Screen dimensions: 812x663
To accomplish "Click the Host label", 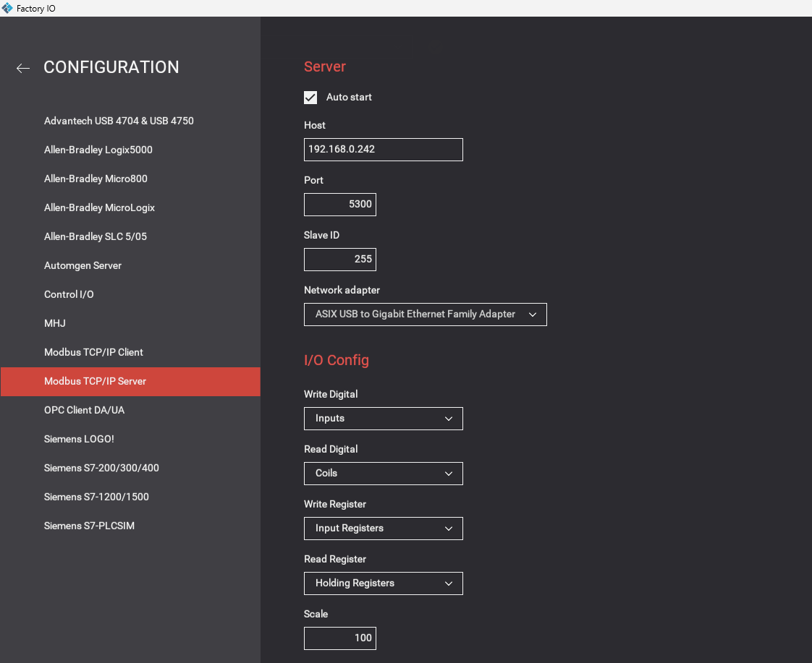I will pyautogui.click(x=315, y=125).
